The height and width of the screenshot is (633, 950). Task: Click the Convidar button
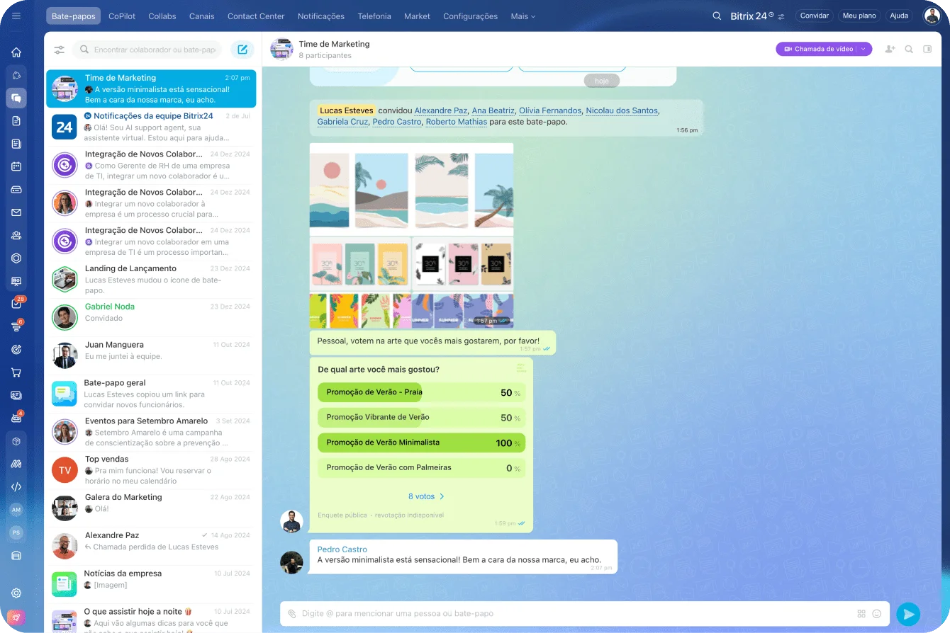point(814,15)
